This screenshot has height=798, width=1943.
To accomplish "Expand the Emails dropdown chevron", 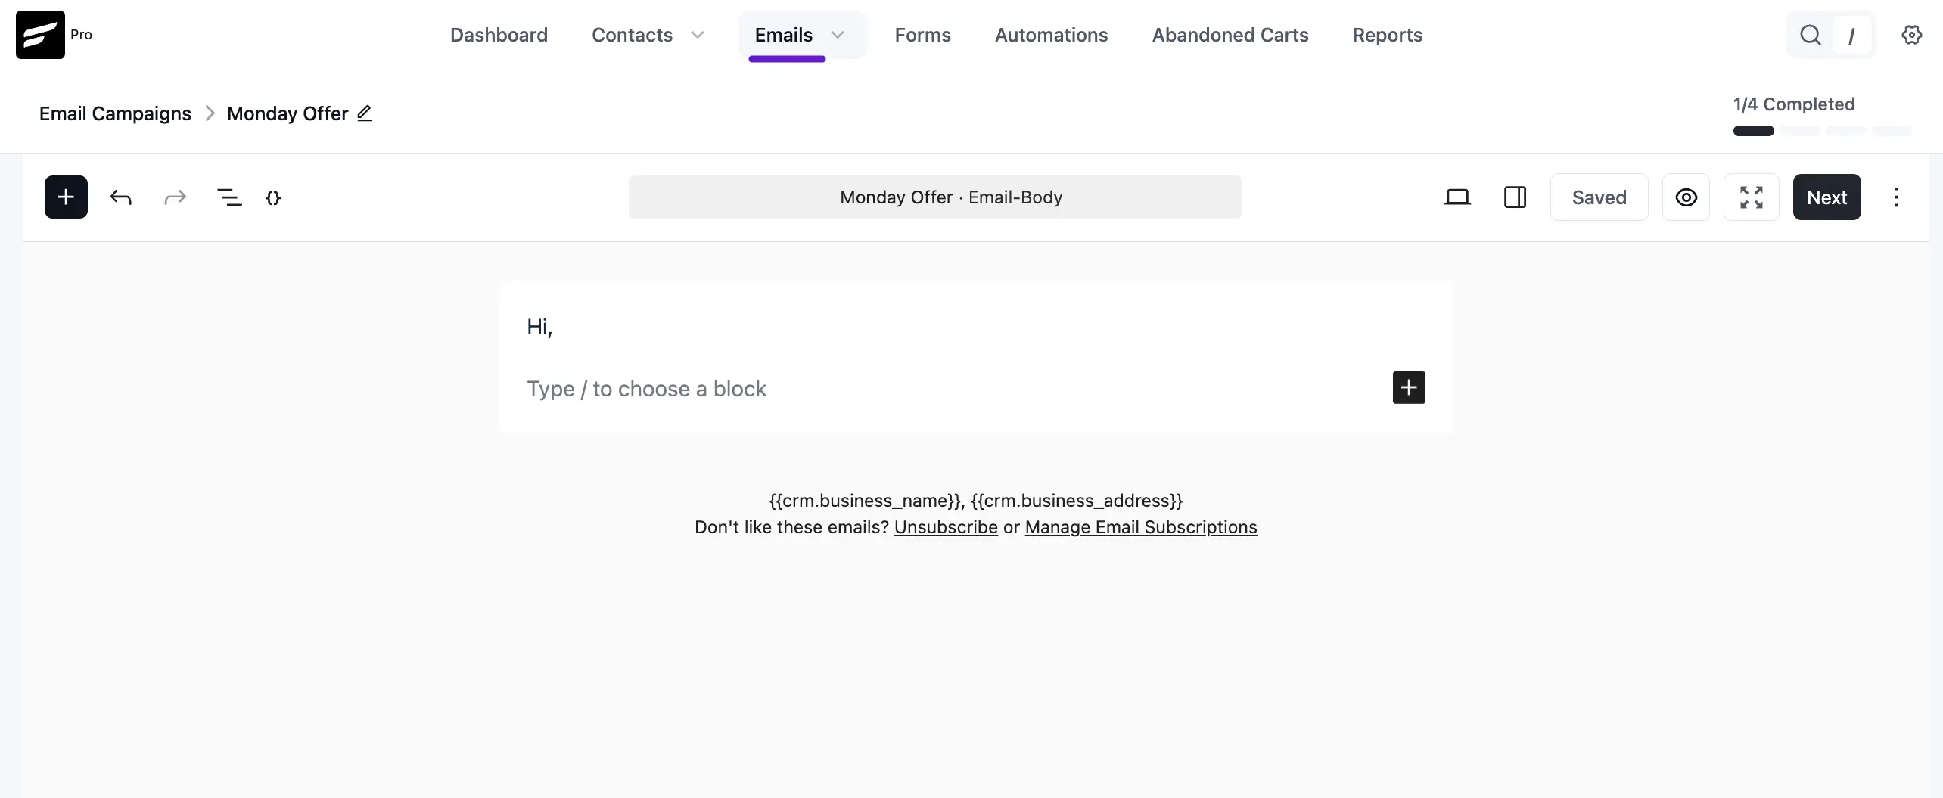I will 838,35.
